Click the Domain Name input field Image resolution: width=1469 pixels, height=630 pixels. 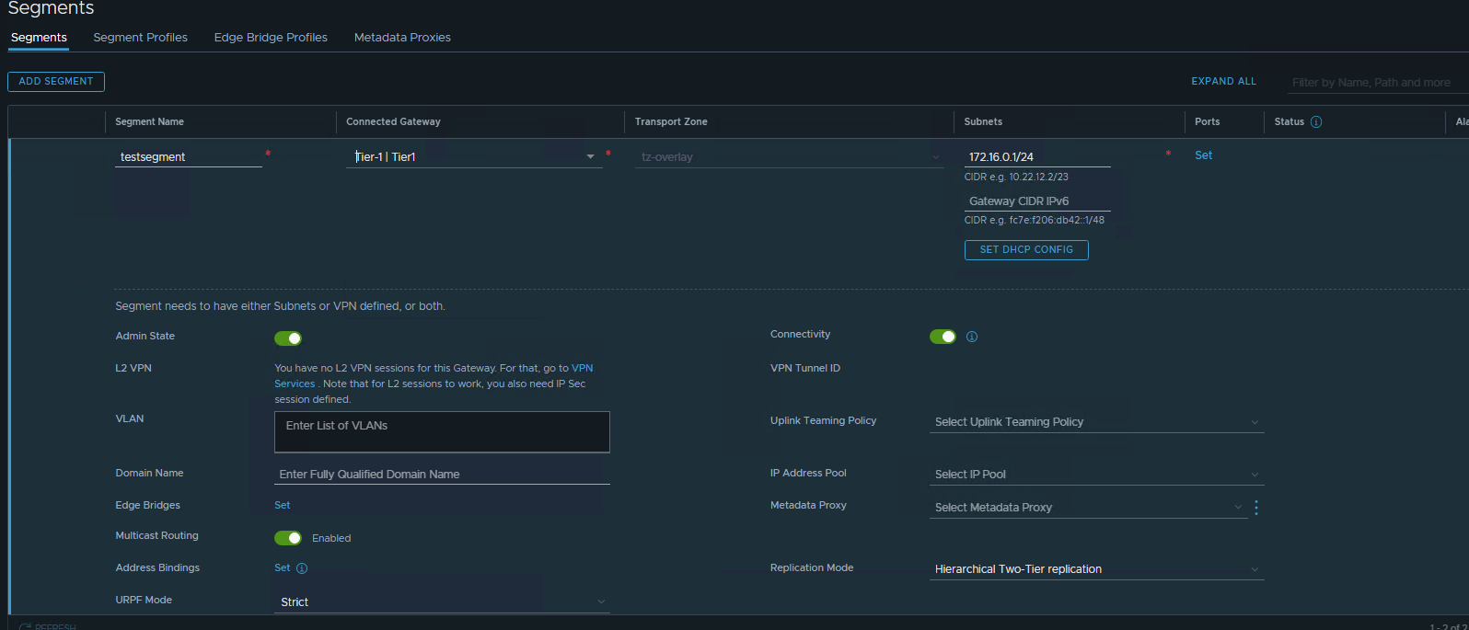[x=442, y=475]
